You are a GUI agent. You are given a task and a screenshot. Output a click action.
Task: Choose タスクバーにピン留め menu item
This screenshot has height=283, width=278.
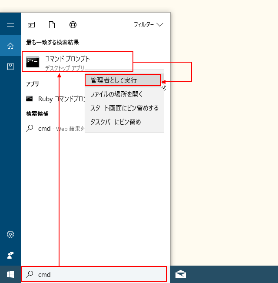[124, 122]
